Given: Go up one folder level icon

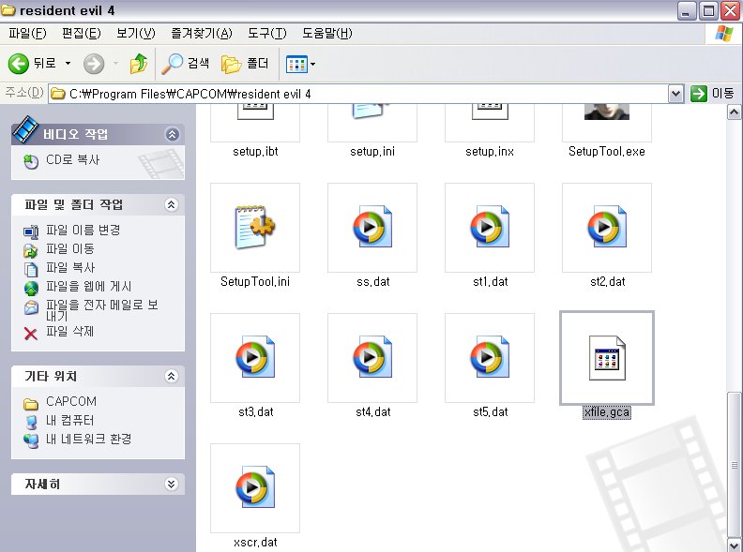Looking at the screenshot, I should (139, 64).
